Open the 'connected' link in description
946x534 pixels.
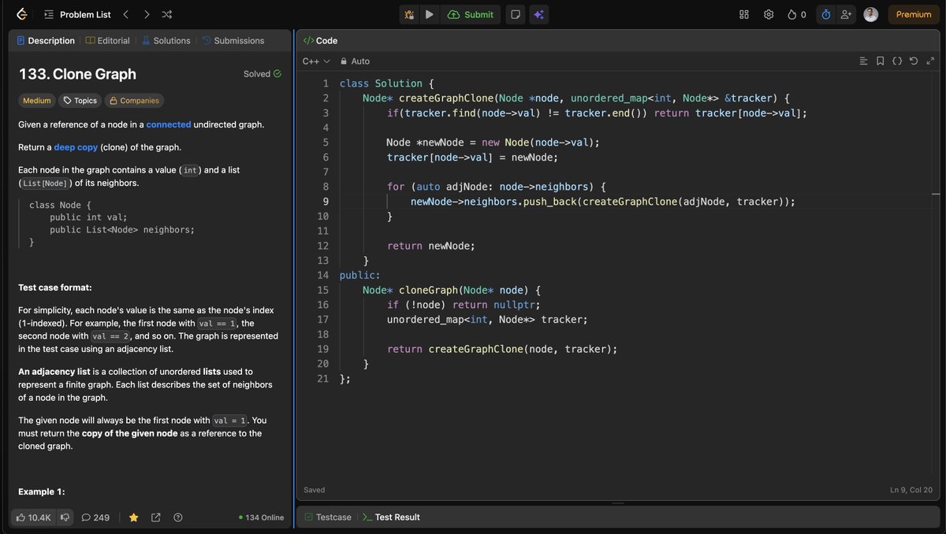click(169, 124)
